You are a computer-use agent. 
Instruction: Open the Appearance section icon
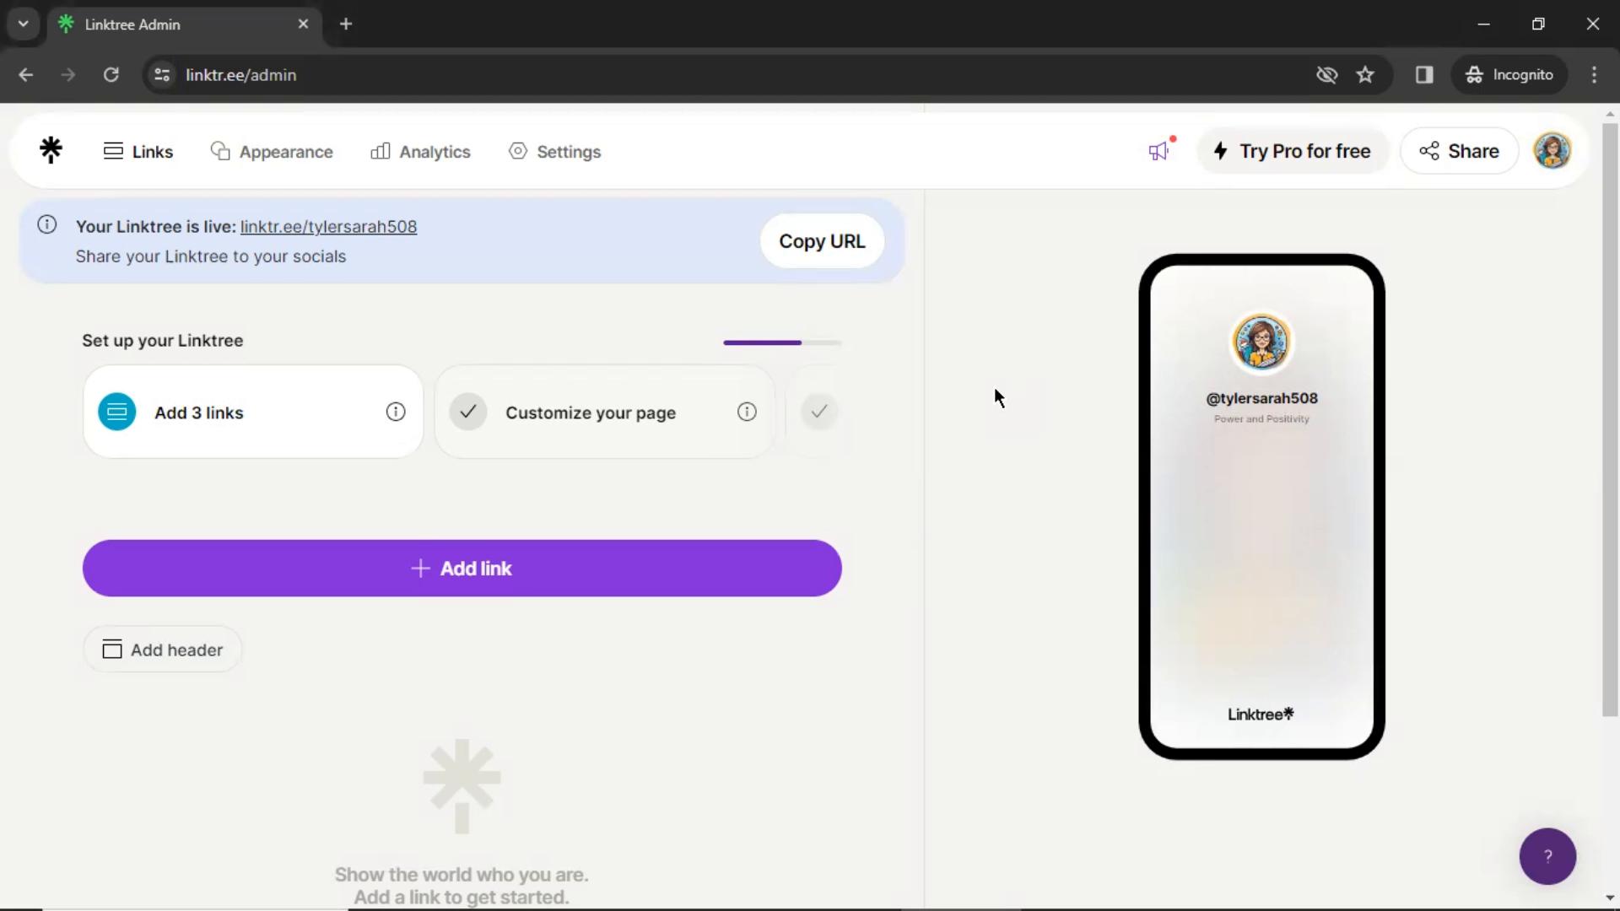220,150
